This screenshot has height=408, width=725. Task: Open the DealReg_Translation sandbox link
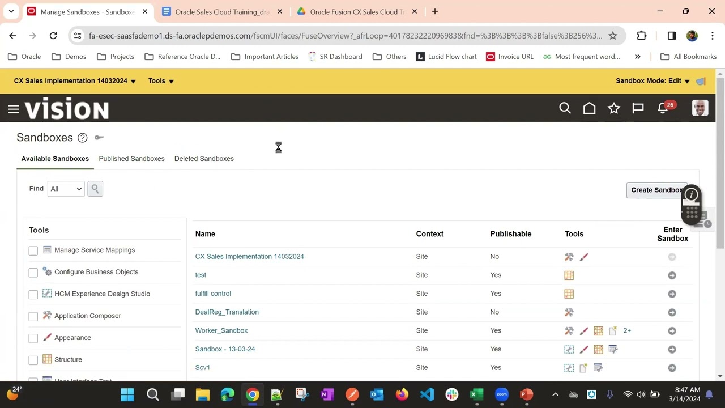pos(227,312)
